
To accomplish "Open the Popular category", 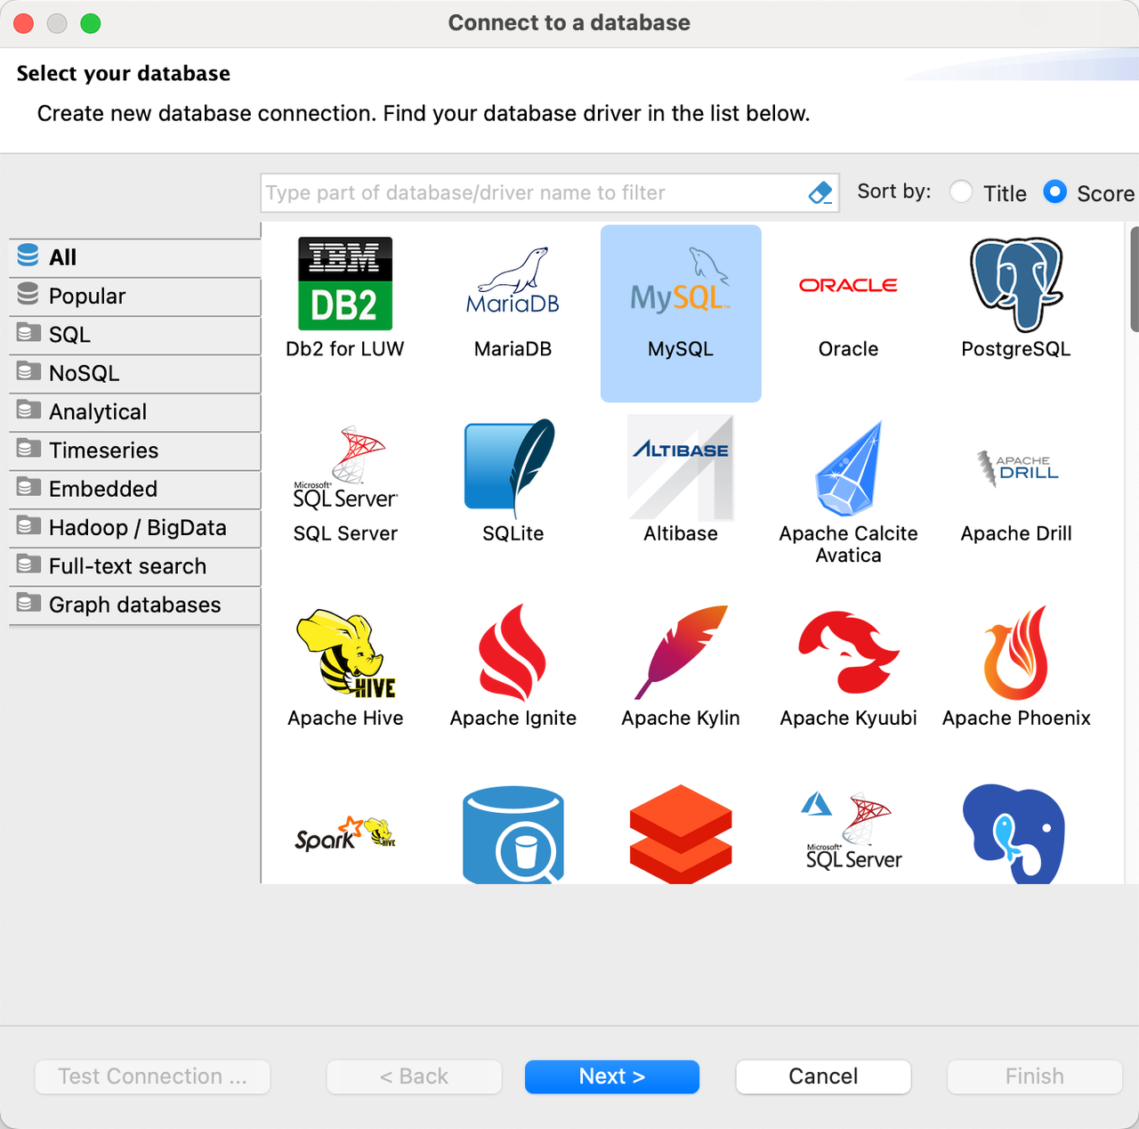I will [x=87, y=296].
